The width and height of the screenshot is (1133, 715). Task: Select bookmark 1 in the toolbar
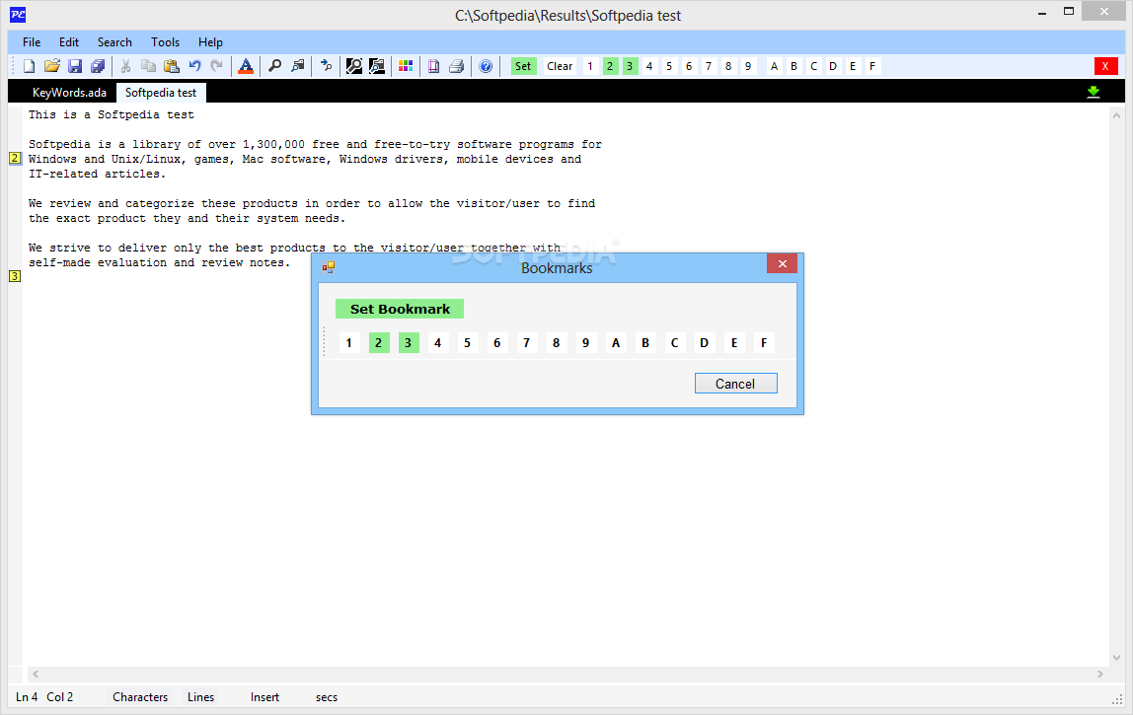coord(590,66)
